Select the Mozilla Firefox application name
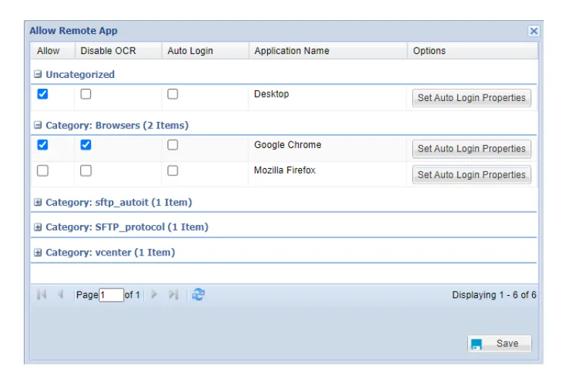 click(x=284, y=170)
